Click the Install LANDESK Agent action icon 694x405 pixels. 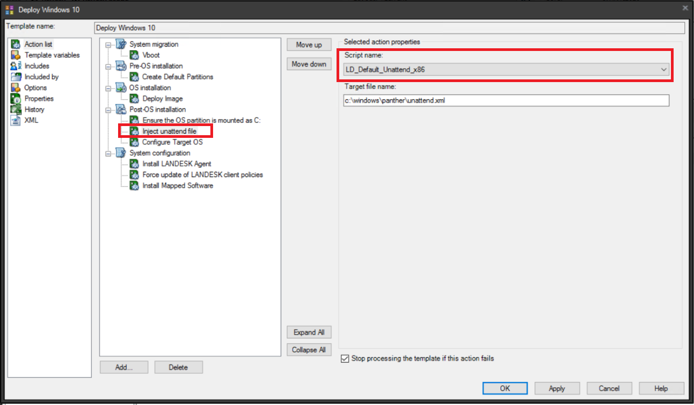tap(134, 164)
